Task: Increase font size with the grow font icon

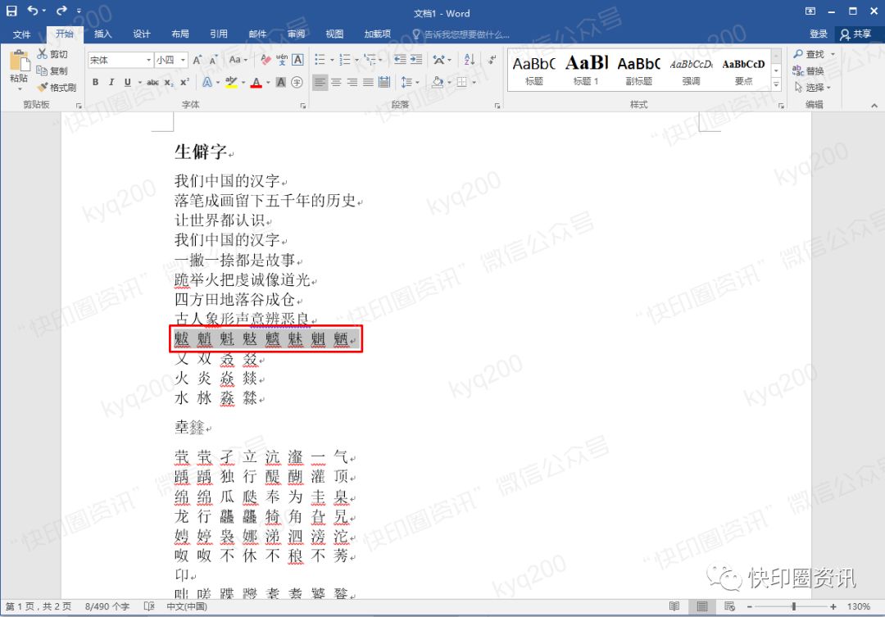Action: point(197,60)
